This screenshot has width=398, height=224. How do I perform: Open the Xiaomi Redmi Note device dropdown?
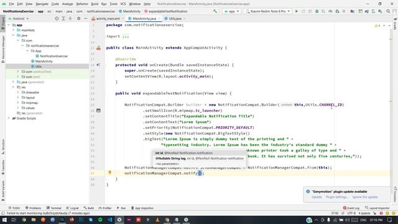coord(267,11)
